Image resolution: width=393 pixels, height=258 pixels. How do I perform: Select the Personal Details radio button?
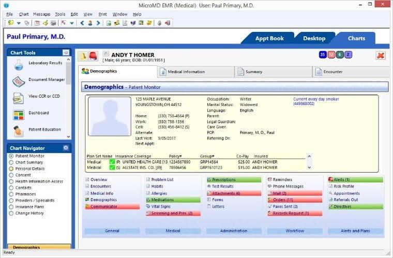tap(11, 169)
